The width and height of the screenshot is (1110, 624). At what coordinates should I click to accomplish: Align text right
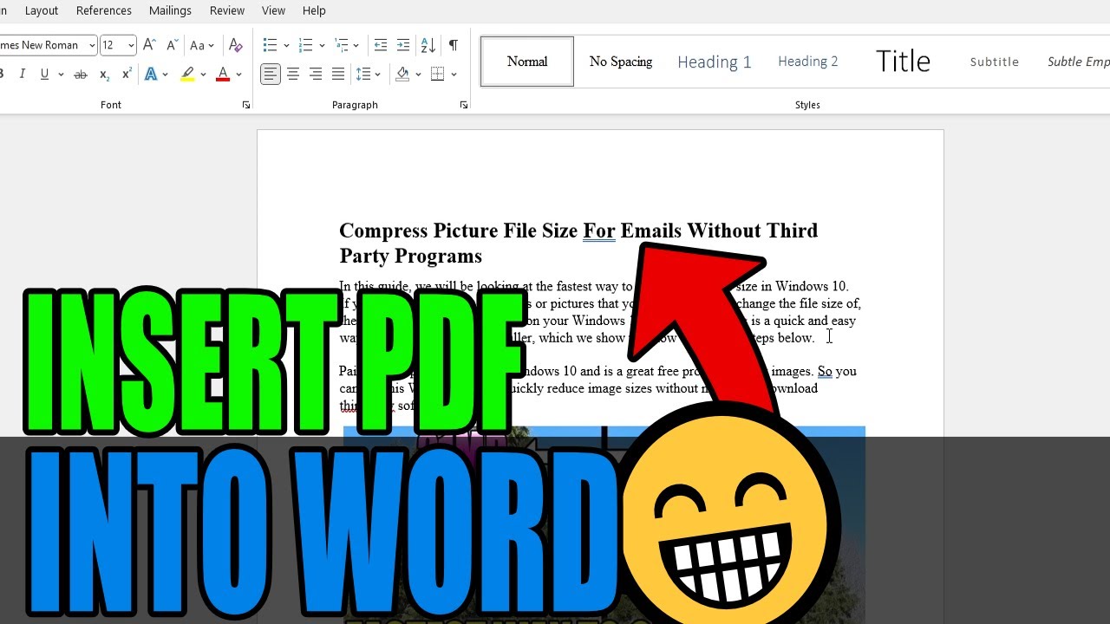[316, 75]
